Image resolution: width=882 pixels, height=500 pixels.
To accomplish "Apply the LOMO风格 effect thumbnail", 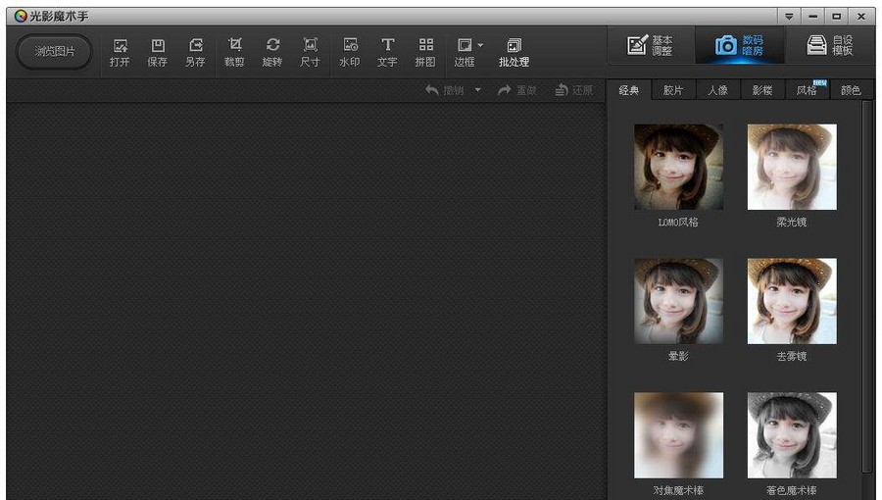I will click(x=678, y=167).
